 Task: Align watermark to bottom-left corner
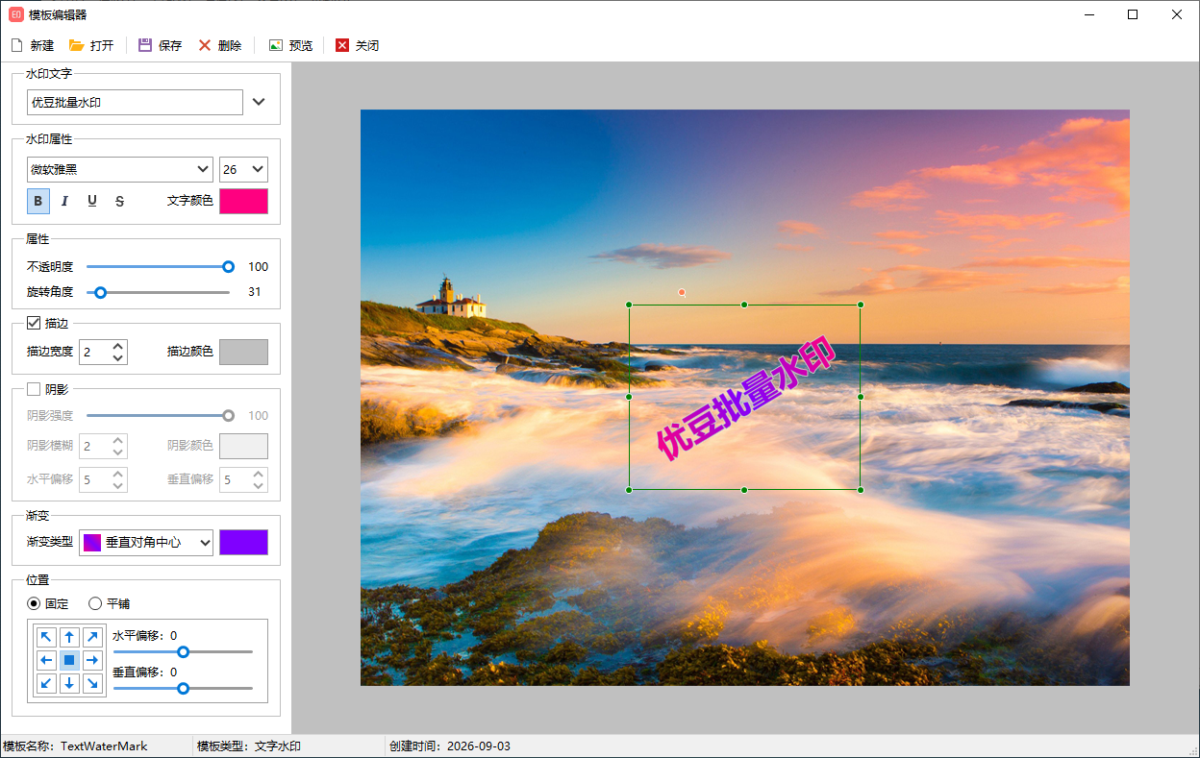point(46,683)
